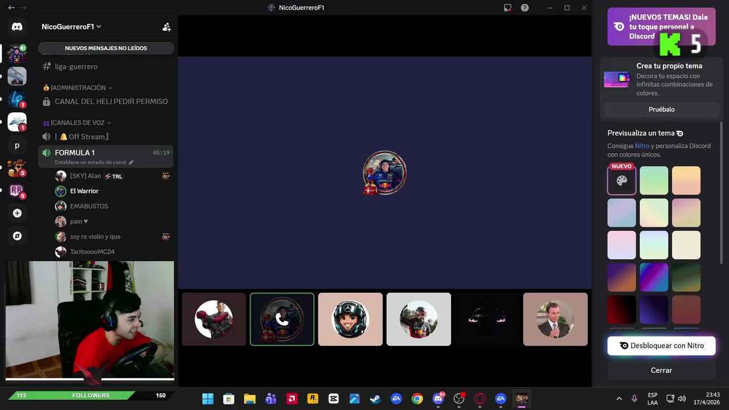The width and height of the screenshot is (729, 410).
Task: Preview the vivid blue purple gradient swatch
Action: [654, 277]
